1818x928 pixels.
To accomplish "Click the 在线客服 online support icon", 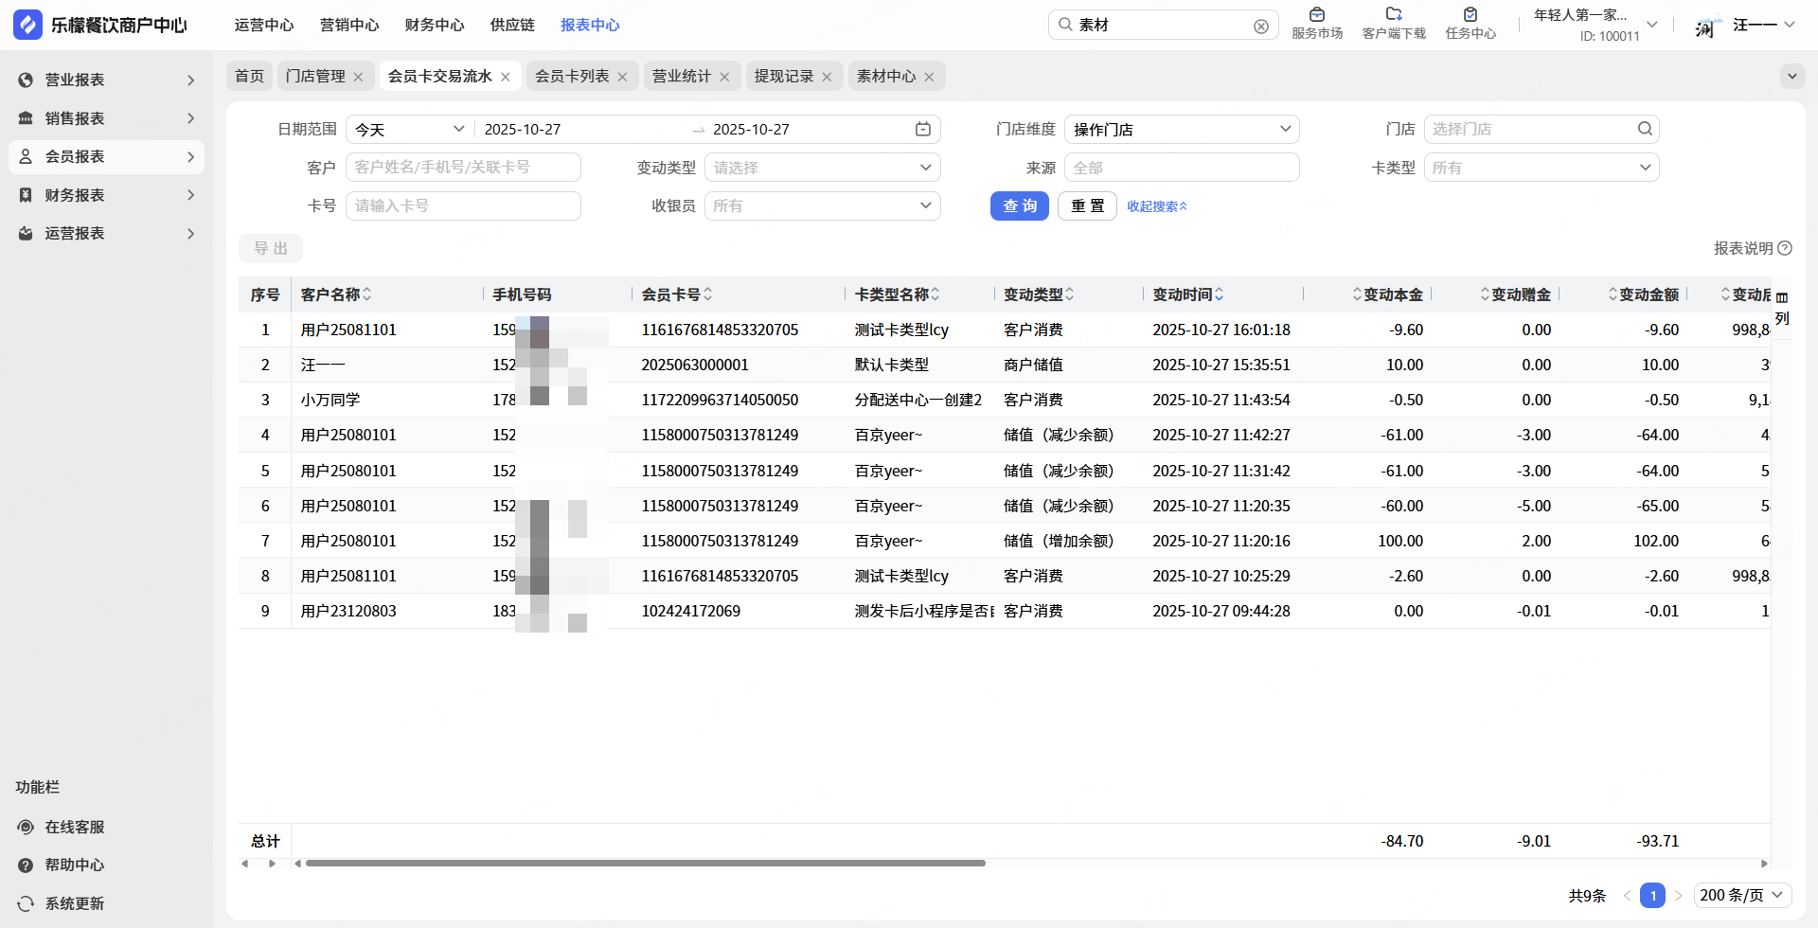I will point(27,827).
